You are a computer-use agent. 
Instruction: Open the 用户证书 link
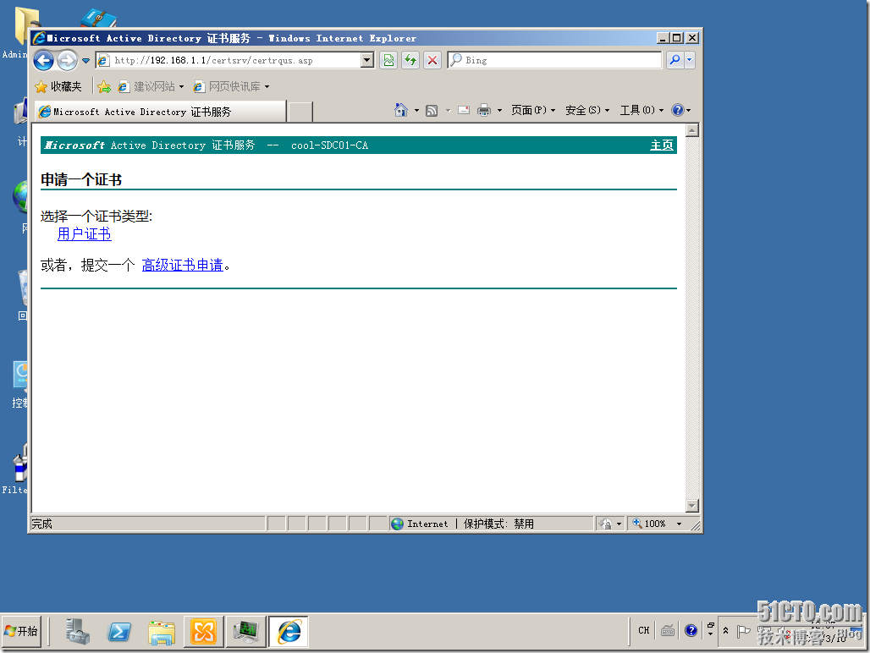(84, 234)
